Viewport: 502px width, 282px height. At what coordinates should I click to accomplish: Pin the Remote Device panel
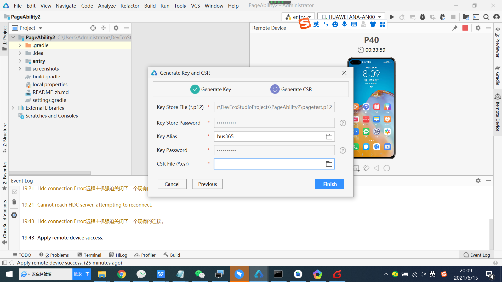click(455, 28)
